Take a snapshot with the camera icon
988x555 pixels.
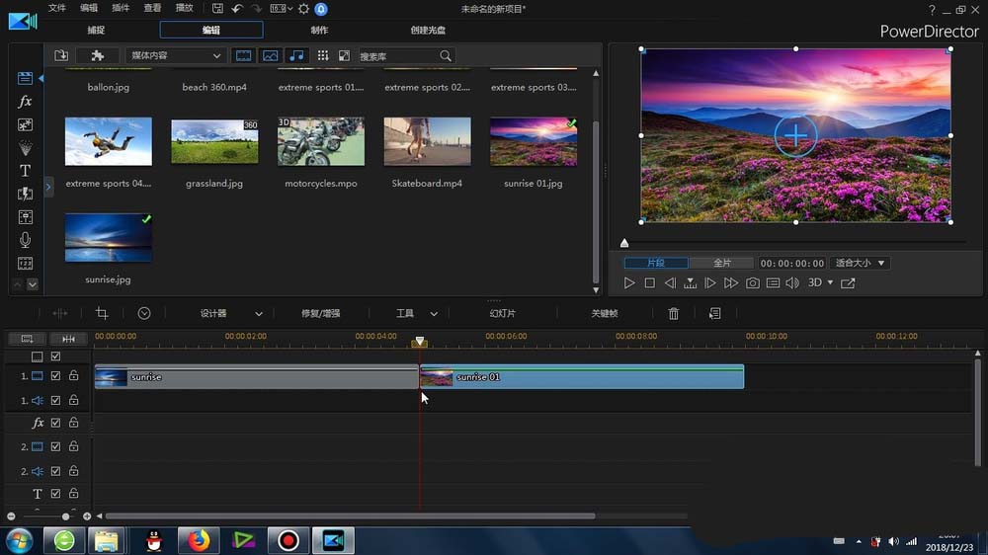(752, 283)
